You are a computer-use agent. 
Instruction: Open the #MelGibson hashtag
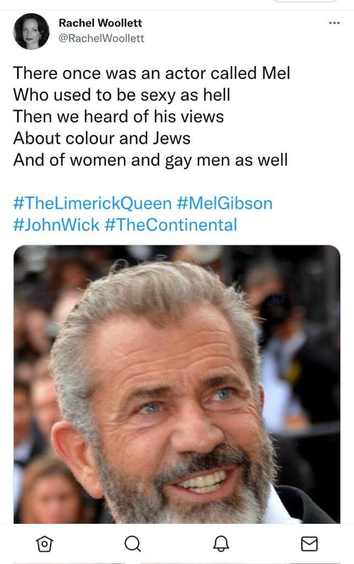pos(225,203)
